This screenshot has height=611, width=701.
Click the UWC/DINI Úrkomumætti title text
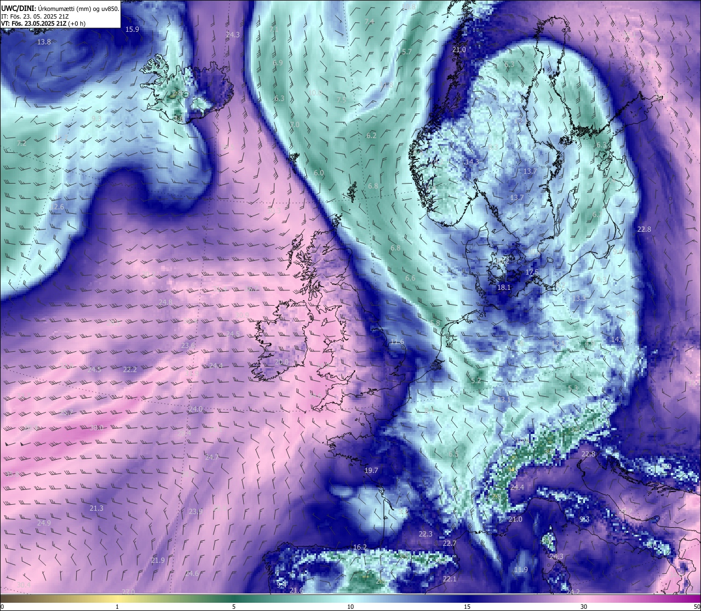click(x=60, y=8)
